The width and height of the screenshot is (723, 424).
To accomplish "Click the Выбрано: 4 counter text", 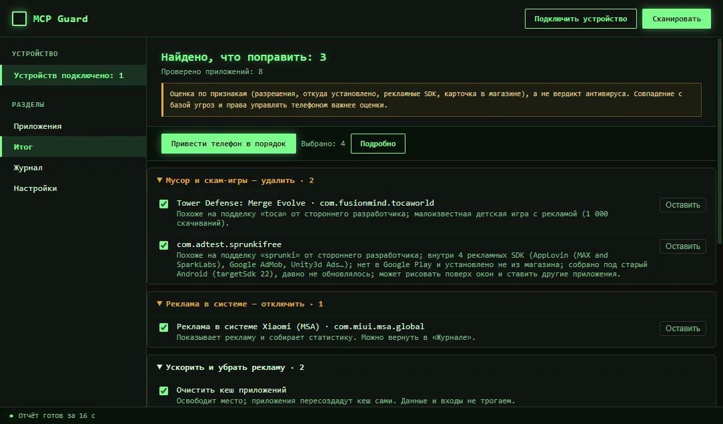I will (323, 144).
